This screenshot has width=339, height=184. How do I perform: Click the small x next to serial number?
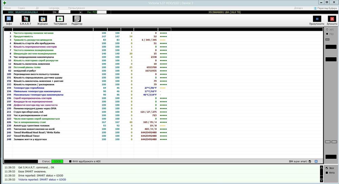tap(80, 12)
